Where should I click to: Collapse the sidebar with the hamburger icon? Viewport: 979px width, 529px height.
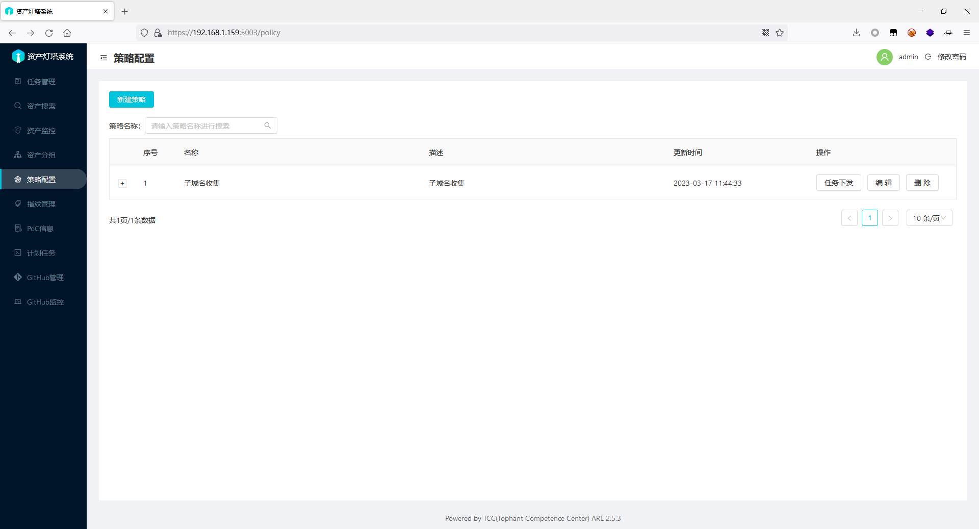(x=104, y=58)
